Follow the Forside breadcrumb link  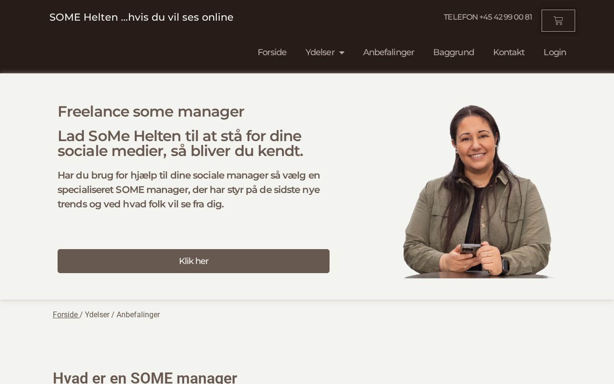[x=66, y=315]
